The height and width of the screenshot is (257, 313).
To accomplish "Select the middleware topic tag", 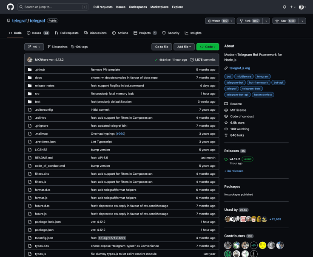I will point(244,76).
